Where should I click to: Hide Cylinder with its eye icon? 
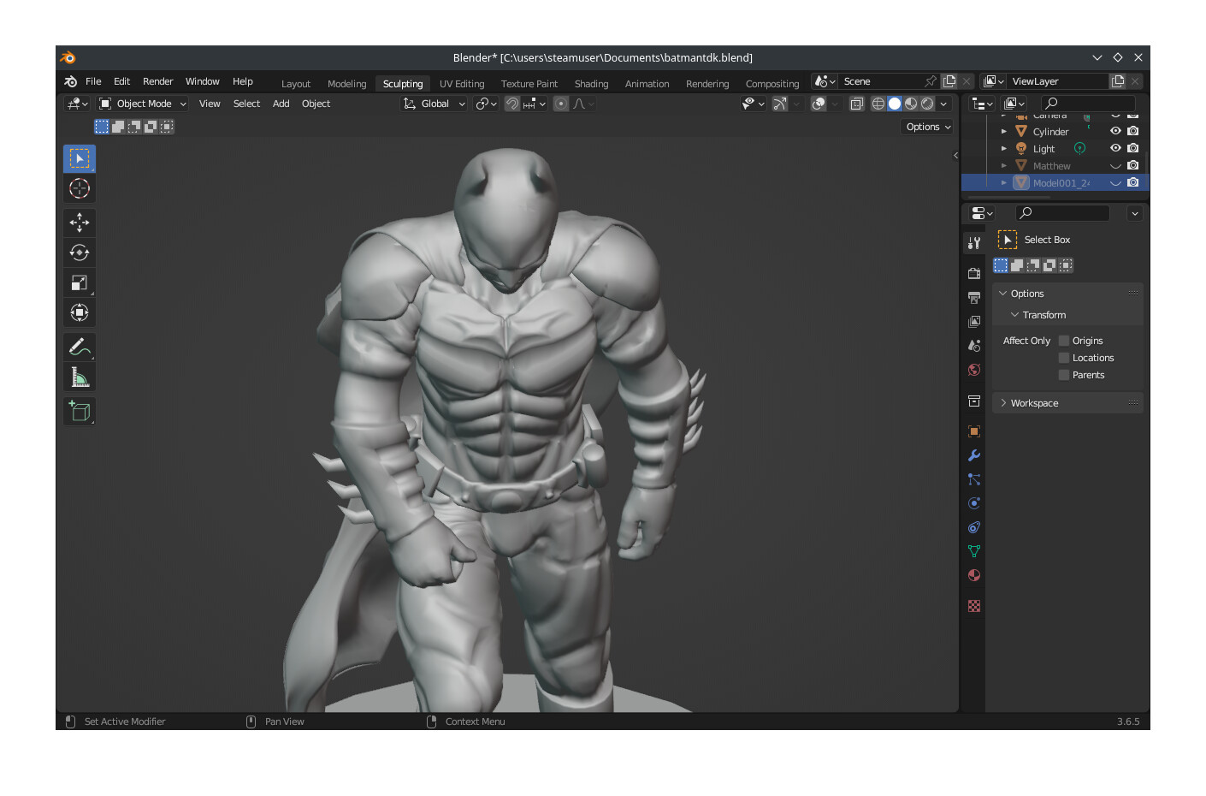[x=1115, y=131]
